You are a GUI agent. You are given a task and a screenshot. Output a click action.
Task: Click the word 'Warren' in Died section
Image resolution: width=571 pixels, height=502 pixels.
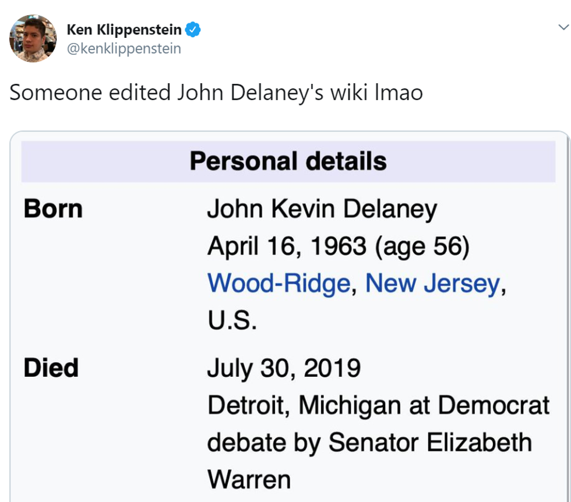click(249, 479)
